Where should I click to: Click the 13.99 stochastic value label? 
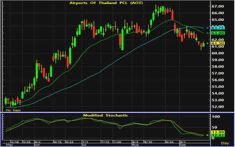click(x=218, y=132)
